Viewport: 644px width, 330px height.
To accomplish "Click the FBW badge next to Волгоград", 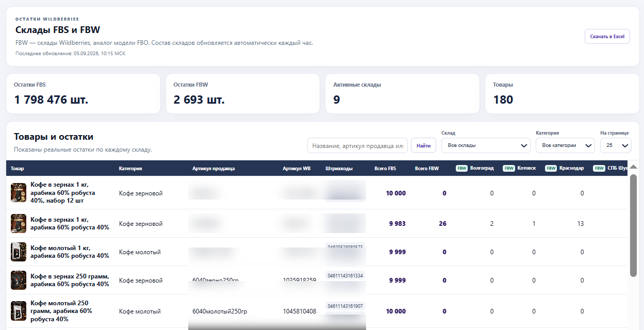I will [461, 168].
